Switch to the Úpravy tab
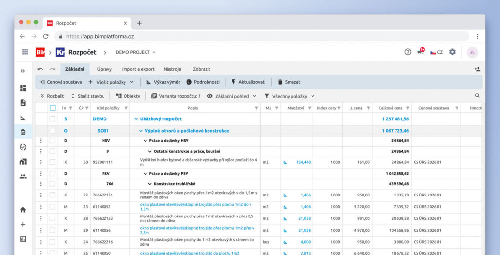 click(104, 69)
